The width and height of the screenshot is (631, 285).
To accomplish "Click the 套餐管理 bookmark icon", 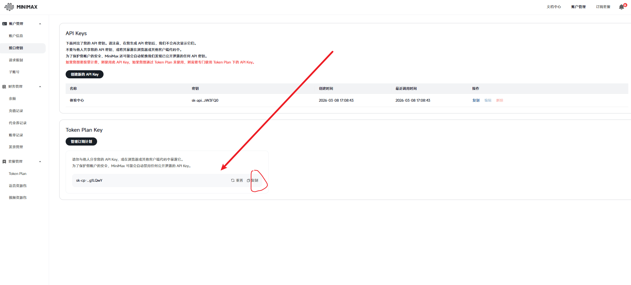I will click(4, 161).
